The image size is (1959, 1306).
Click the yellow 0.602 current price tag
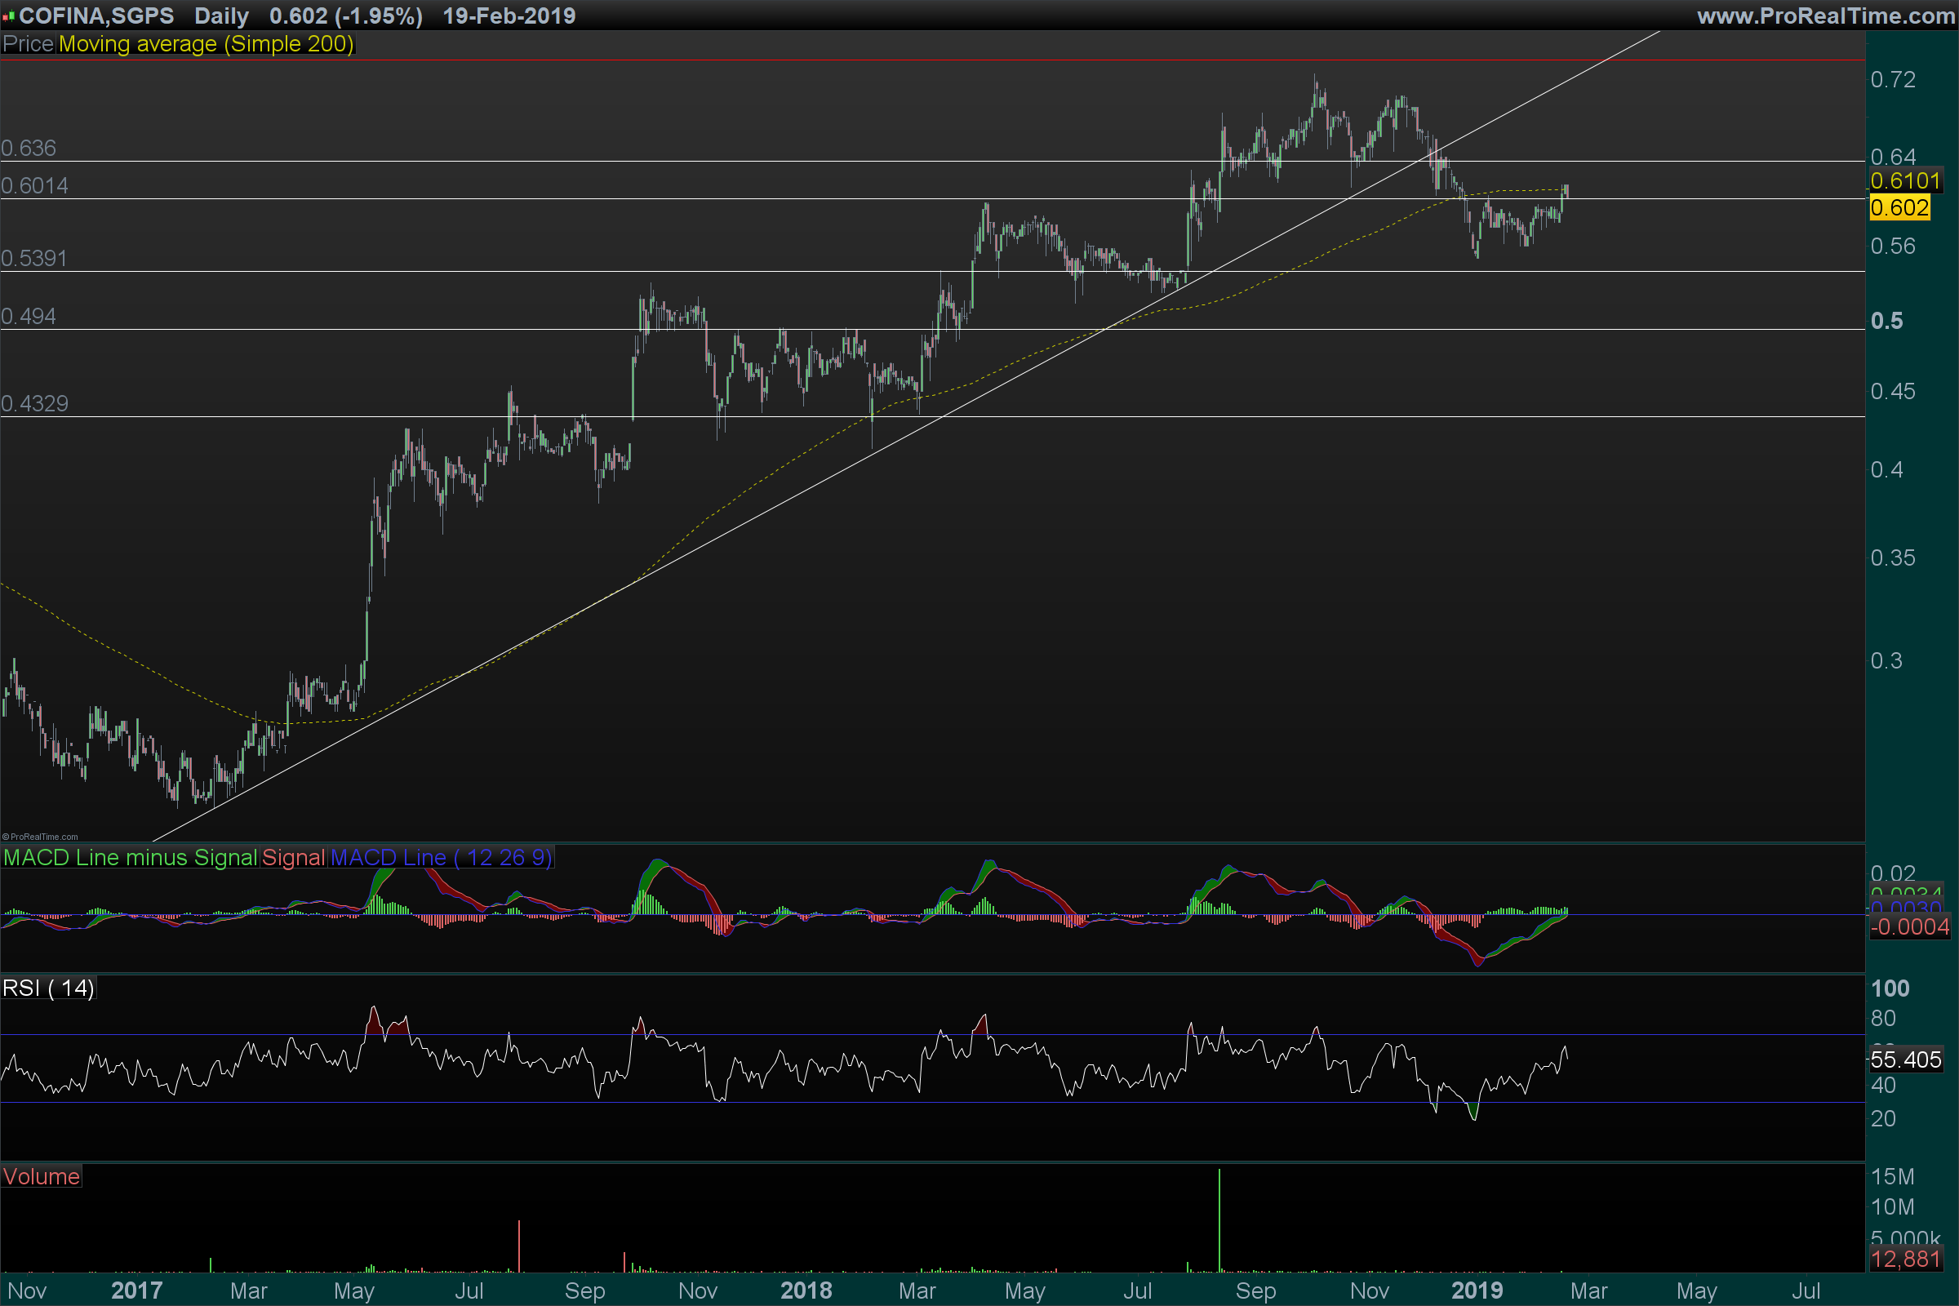tap(1899, 207)
